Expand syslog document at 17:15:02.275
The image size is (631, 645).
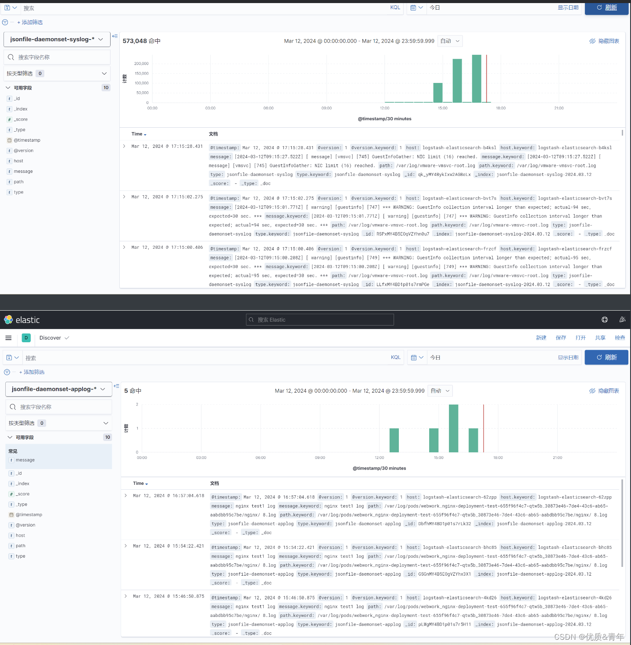124,197
